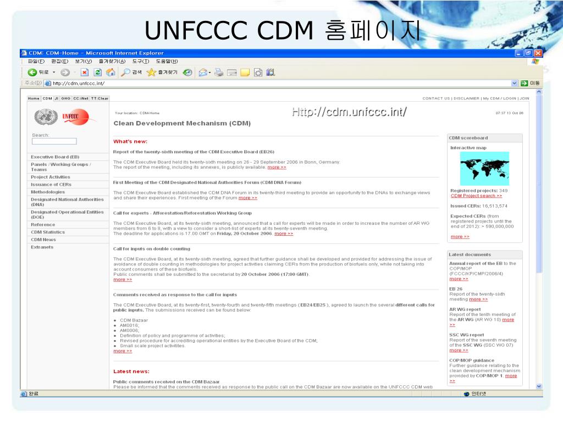Click the green Back arrow button
563x422 pixels.
point(32,73)
